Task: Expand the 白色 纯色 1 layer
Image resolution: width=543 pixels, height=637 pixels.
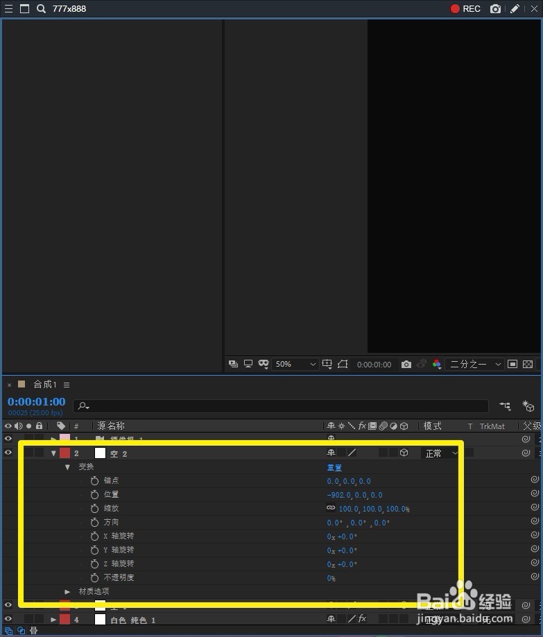Action: (53, 620)
